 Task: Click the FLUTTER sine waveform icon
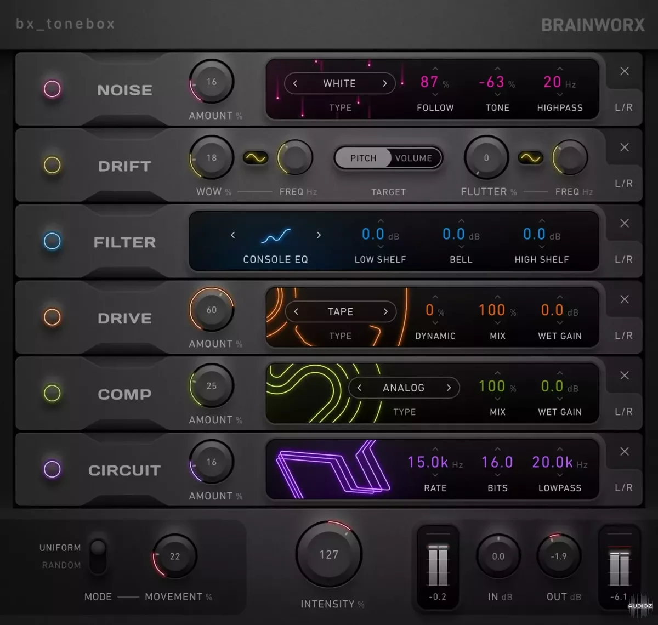[531, 158]
